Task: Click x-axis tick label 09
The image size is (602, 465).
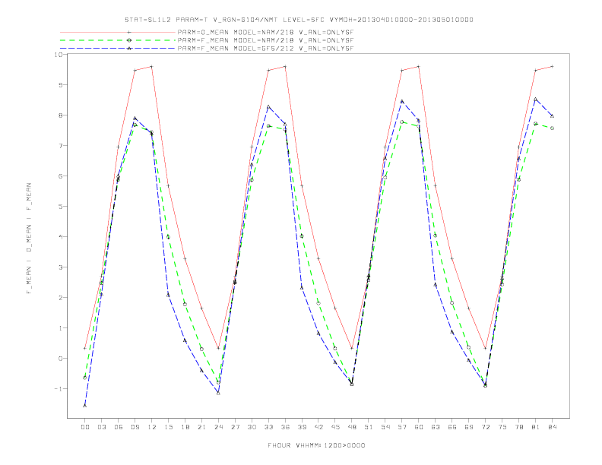Action: coord(135,427)
